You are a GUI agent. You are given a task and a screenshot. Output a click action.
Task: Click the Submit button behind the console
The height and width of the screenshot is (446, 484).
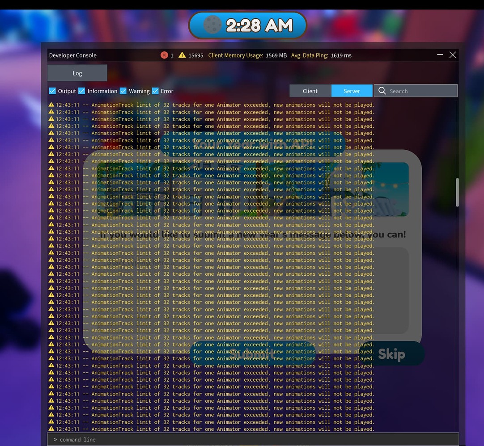(x=252, y=354)
